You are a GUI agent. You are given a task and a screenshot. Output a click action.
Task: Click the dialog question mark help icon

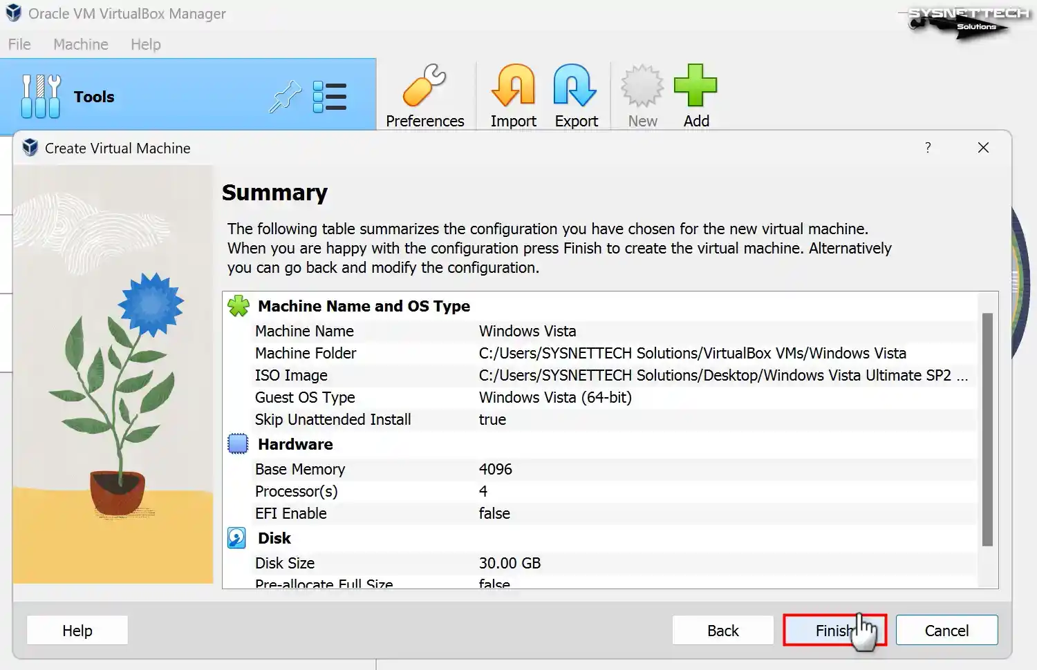928,148
